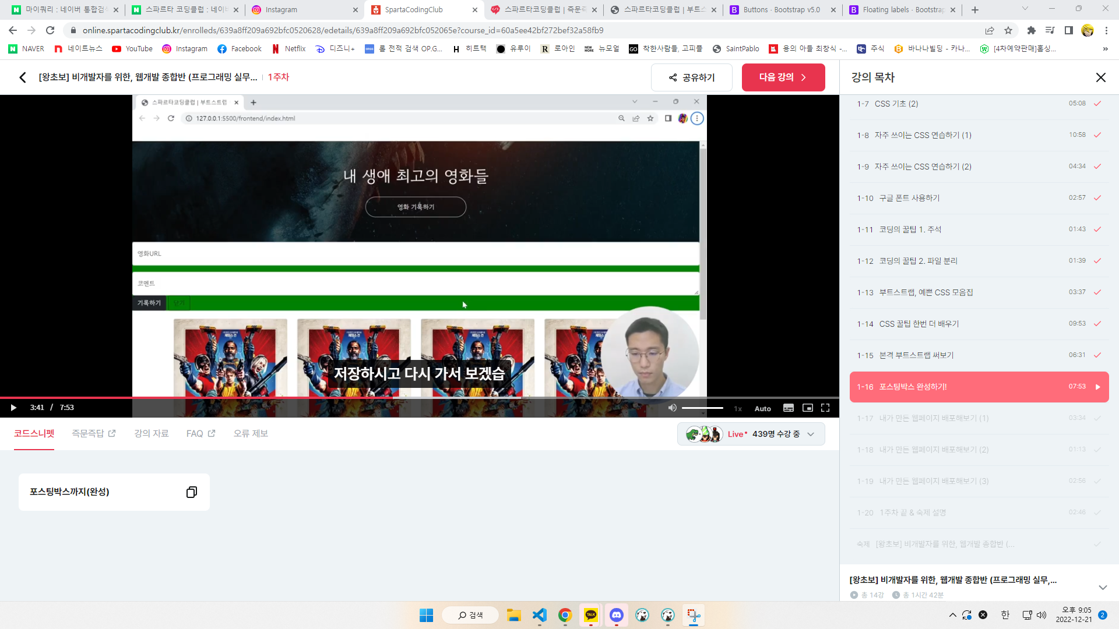Close the 강의 목차 panel
Viewport: 1119px width, 629px height.
[1100, 77]
